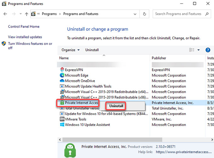
Task: Sort by the Name column header
Action: tap(64, 58)
